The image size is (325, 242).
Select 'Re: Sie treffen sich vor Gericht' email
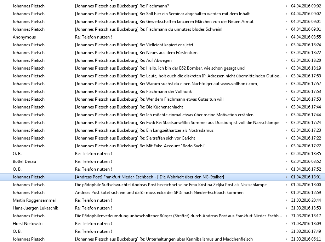[x=162, y=138]
